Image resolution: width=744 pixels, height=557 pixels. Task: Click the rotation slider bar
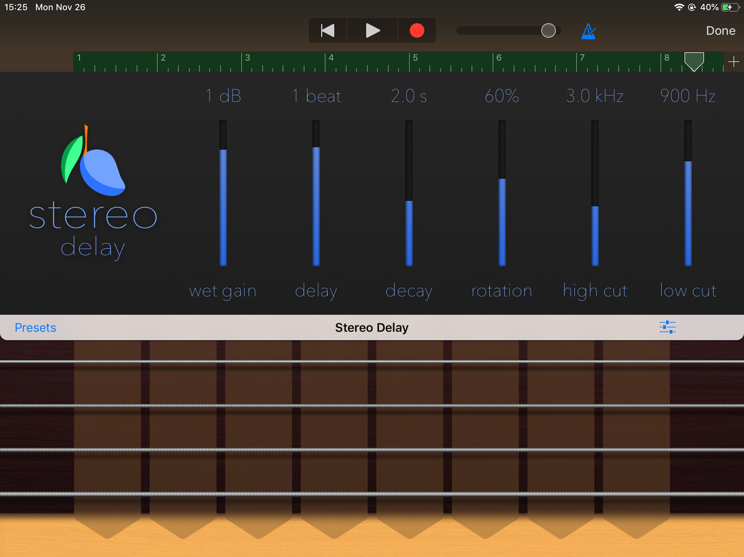[x=502, y=193]
